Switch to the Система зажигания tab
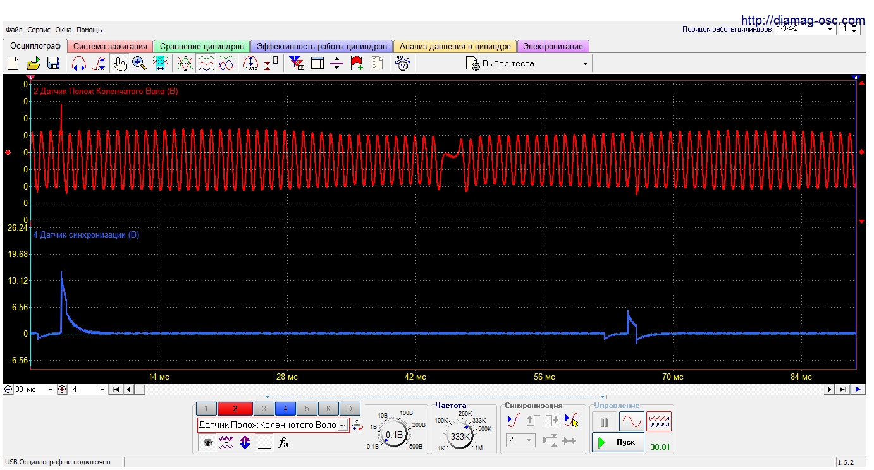Screen dimensions: 874x470 (110, 47)
